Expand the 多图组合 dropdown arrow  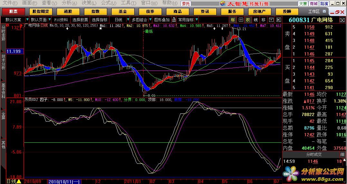[x=151, y=20]
